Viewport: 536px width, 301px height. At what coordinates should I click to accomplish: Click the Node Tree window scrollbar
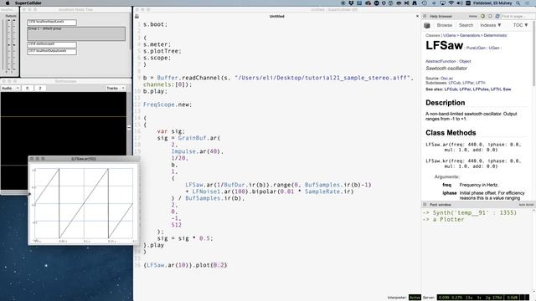click(130, 33)
